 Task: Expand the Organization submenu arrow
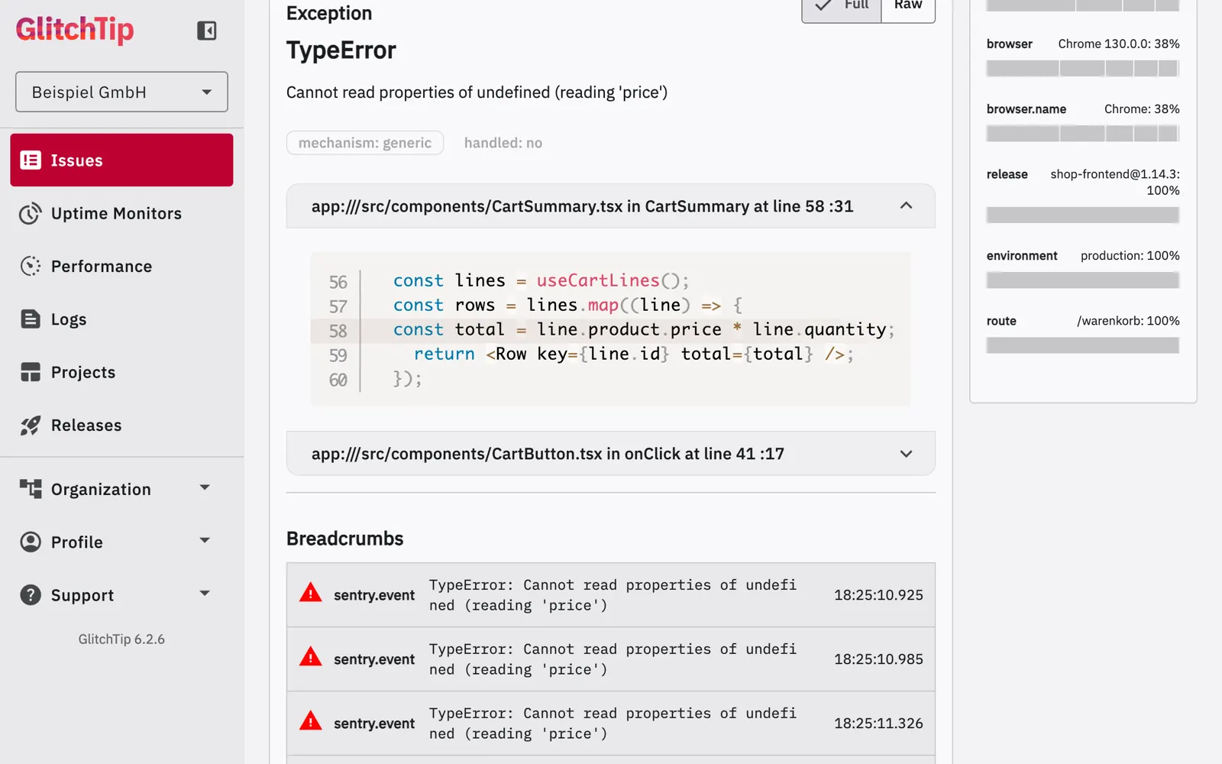(x=205, y=487)
